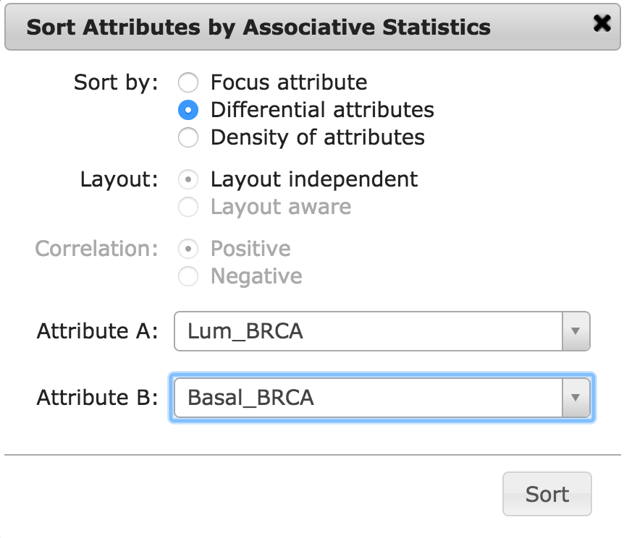624x538 pixels.
Task: Select Negative correlation radio button
Action: coord(188,276)
